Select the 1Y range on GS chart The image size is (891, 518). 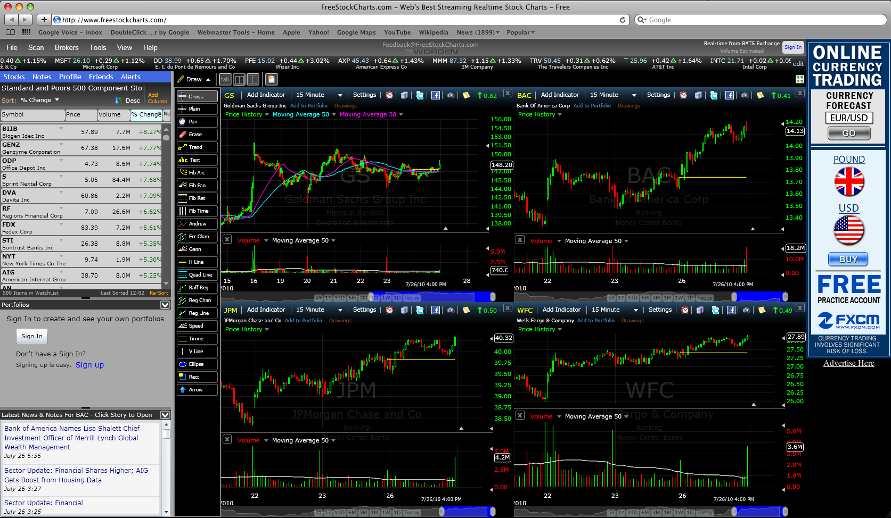[328, 298]
